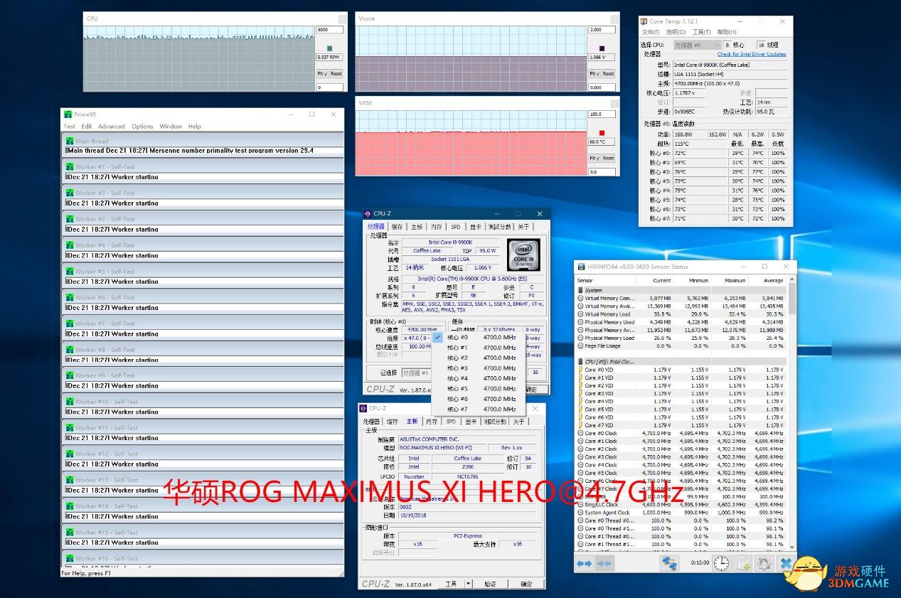901x598 pixels.
Task: Select 核心 #3 in the core clock popup
Action: coord(457,368)
